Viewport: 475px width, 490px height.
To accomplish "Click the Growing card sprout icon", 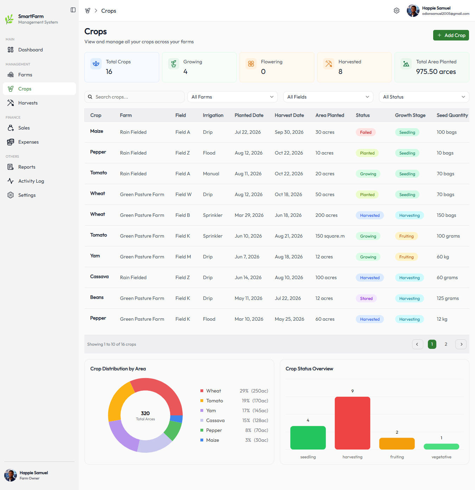I will 174,64.
